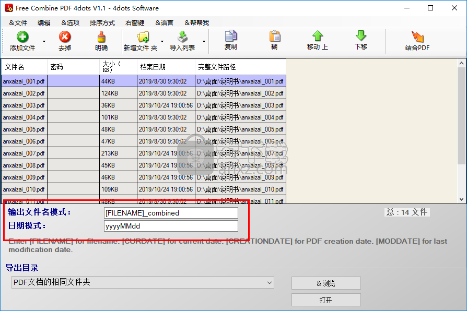Click the 打开 open button
Viewport: 467px width, 311px height.
(326, 300)
